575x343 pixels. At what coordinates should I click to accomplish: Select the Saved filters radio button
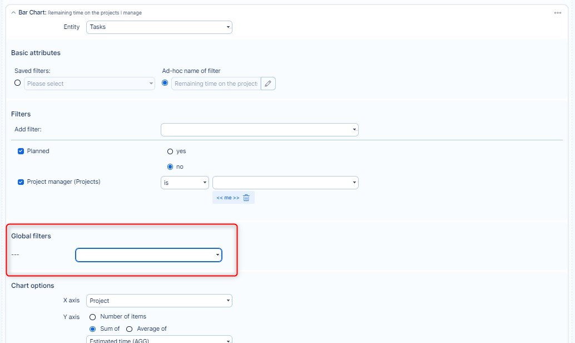18,83
